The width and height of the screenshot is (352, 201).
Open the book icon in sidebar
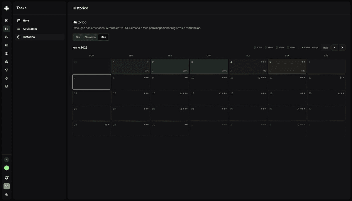[x=6, y=53]
